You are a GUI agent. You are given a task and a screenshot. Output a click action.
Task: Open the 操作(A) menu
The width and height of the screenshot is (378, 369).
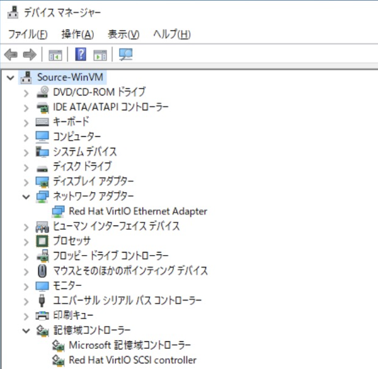tap(77, 34)
